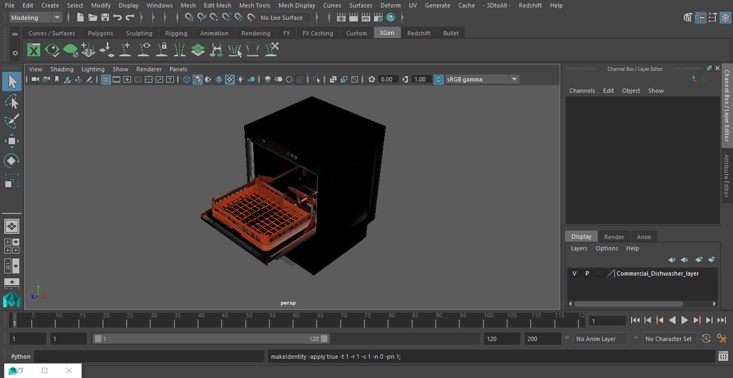Toggle the layer's P playback box
The width and height of the screenshot is (733, 378).
click(x=587, y=273)
